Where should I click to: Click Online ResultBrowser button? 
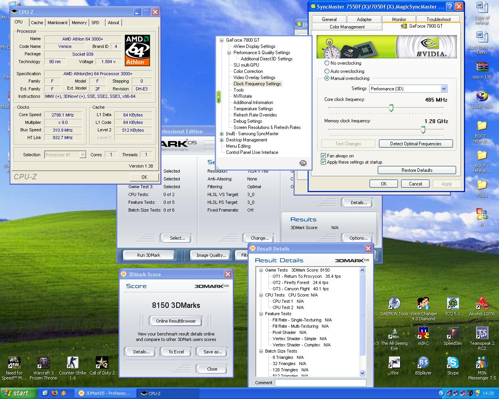click(176, 321)
